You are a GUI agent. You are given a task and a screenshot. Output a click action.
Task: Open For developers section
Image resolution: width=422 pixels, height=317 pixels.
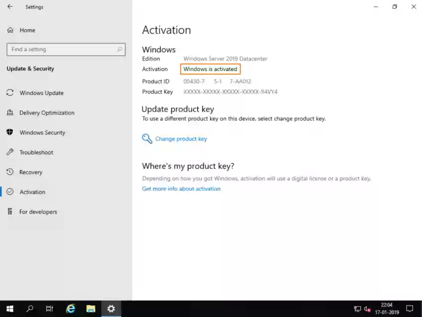(38, 212)
